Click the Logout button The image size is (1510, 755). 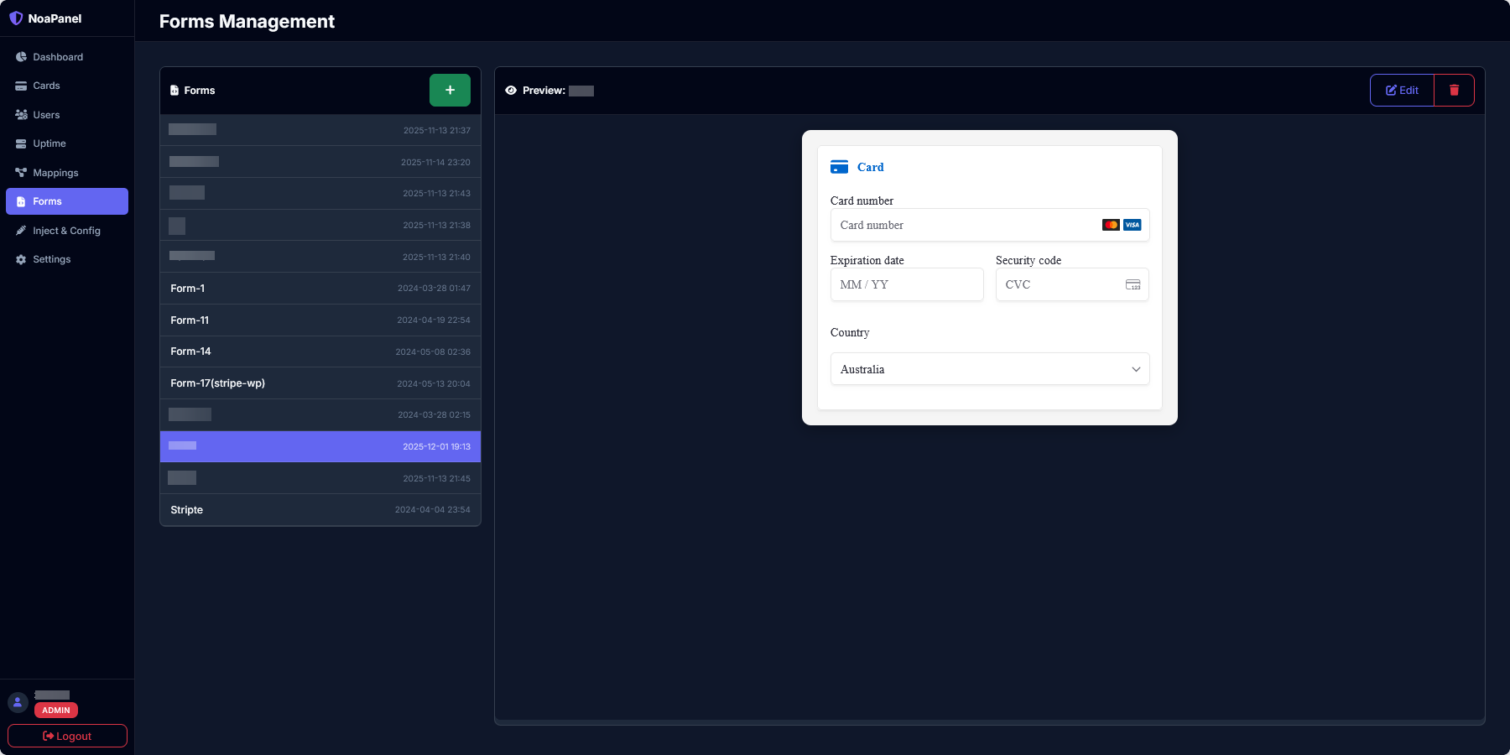click(67, 736)
